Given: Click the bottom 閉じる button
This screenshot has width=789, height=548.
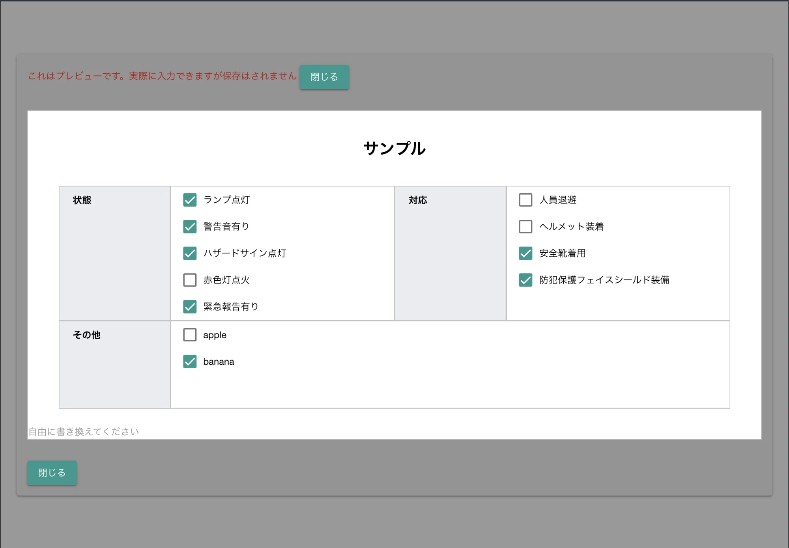Looking at the screenshot, I should [52, 472].
